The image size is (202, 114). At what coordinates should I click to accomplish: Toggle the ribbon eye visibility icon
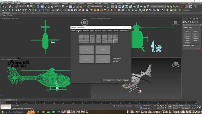pyautogui.click(x=52, y=13)
